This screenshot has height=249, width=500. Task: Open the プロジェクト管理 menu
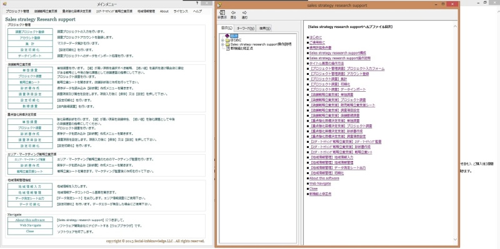pos(17,11)
